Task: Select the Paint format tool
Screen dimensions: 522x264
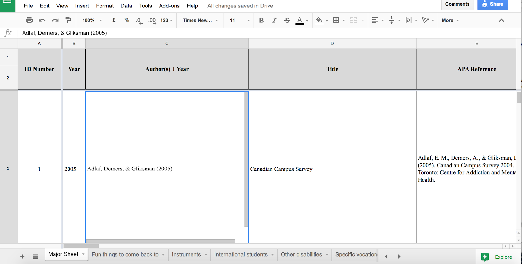Action: pyautogui.click(x=68, y=20)
